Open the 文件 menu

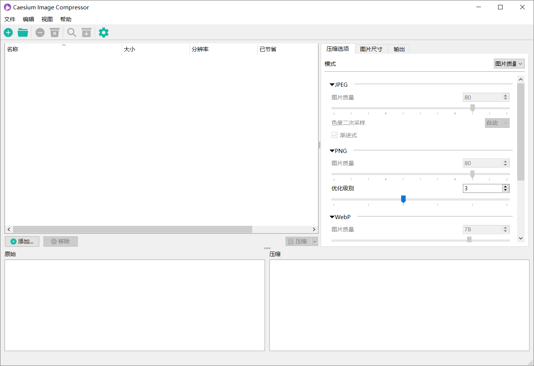(9, 19)
